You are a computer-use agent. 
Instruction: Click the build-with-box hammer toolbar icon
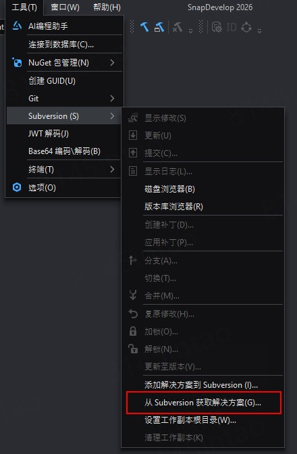click(x=159, y=27)
